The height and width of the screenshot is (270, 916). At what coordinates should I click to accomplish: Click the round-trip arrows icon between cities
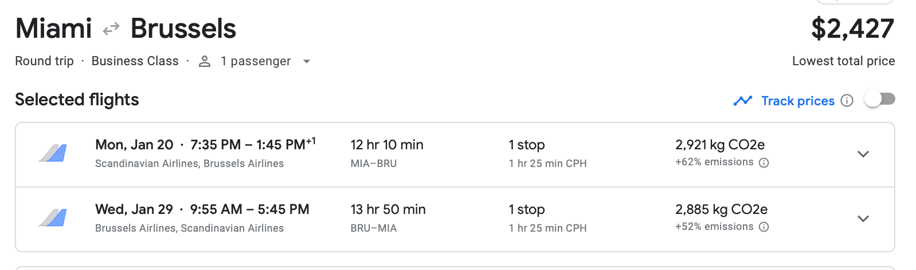tap(111, 29)
